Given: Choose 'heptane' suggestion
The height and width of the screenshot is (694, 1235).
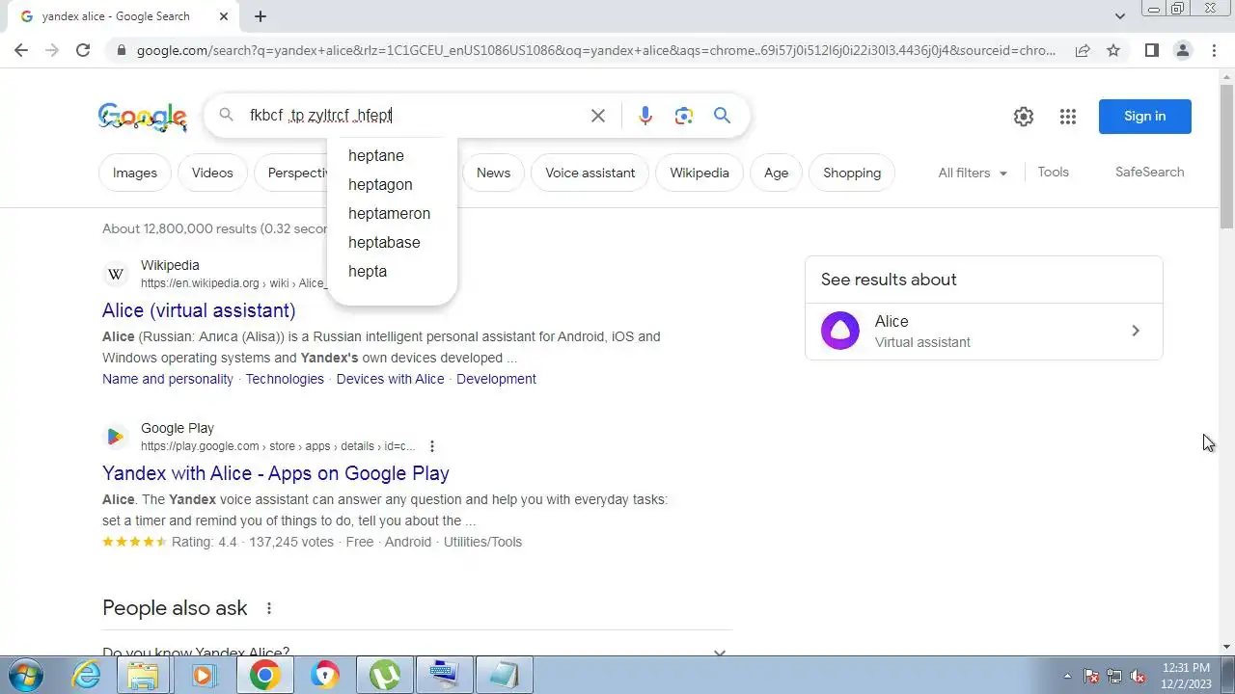Looking at the screenshot, I should click(x=376, y=155).
